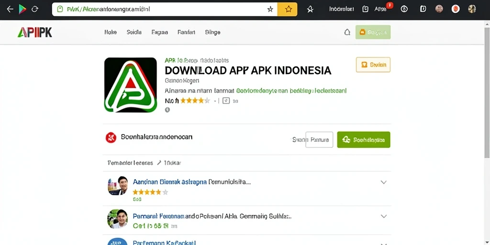Click the white star icon right of yellow button
The image size is (490, 245).
coord(310,10)
